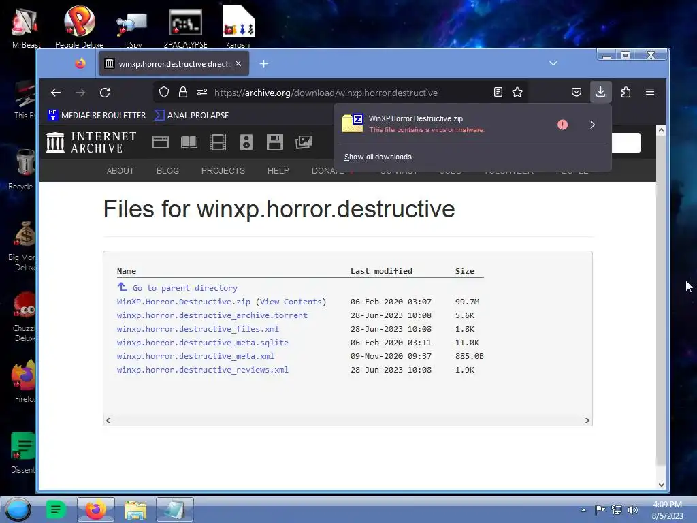Open the Extensions puzzle icon
Viewport: 697px width, 523px height.
pyautogui.click(x=626, y=92)
